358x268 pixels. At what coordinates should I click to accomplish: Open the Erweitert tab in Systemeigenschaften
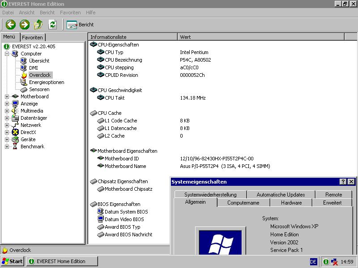(332, 203)
